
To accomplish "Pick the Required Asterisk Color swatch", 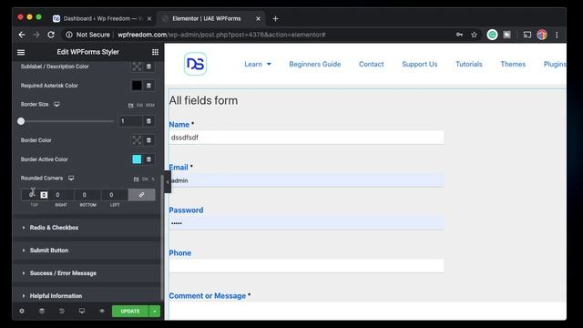I will [x=137, y=86].
